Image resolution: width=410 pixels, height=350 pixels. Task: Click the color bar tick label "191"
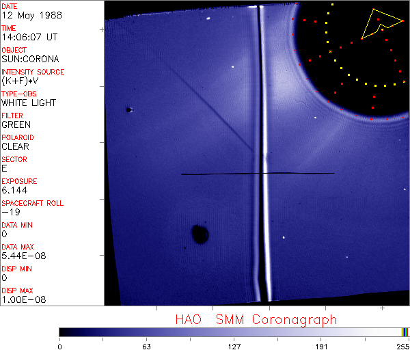pyautogui.click(x=321, y=347)
